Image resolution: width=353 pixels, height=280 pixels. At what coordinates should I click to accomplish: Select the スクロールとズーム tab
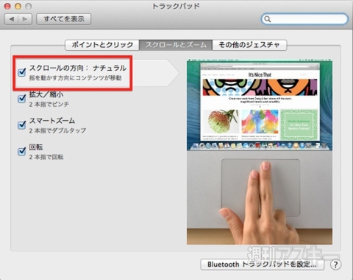tap(176, 45)
